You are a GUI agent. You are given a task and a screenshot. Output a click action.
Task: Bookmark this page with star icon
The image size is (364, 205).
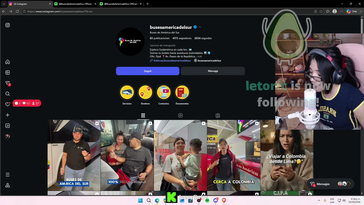321,11
